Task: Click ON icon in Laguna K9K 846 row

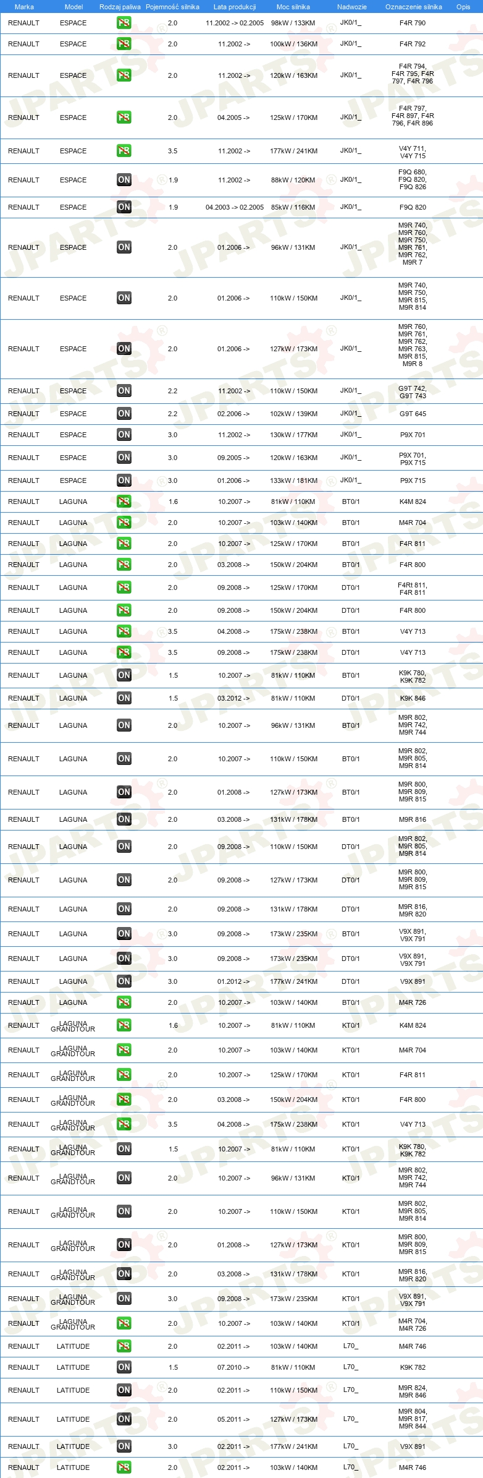Action: click(x=124, y=698)
